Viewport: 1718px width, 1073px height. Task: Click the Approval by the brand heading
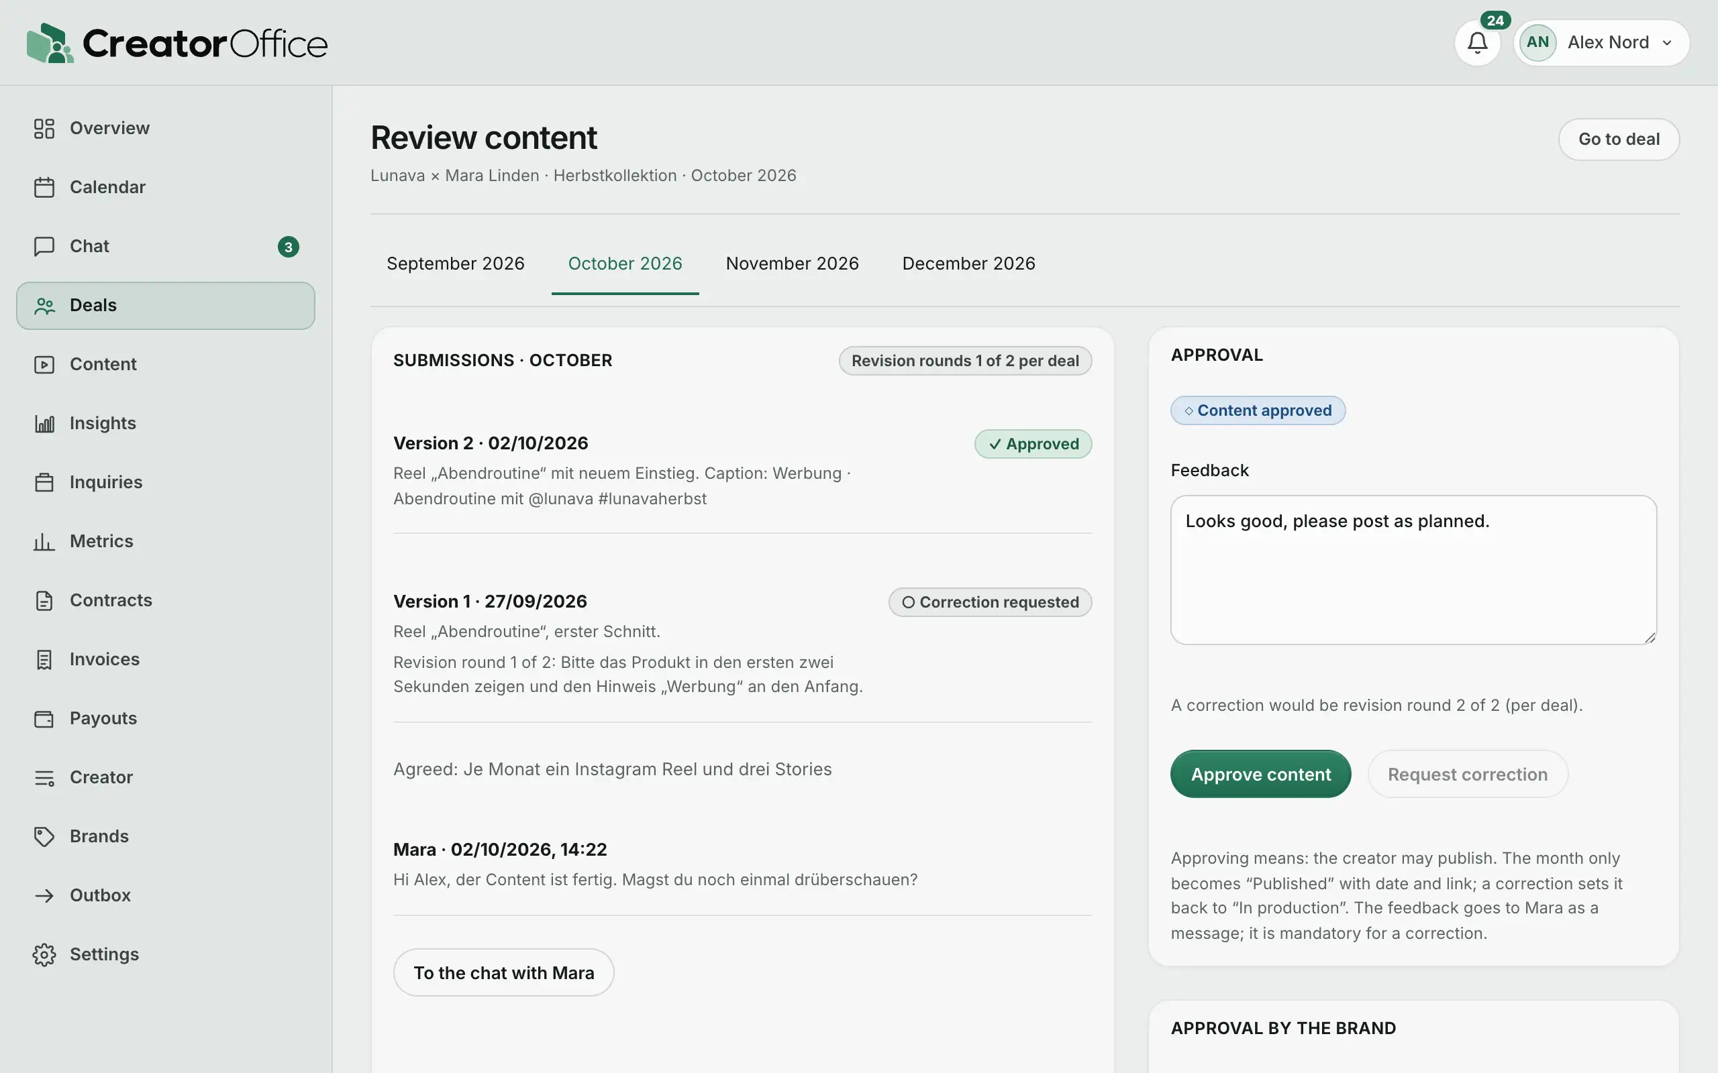(1283, 1027)
